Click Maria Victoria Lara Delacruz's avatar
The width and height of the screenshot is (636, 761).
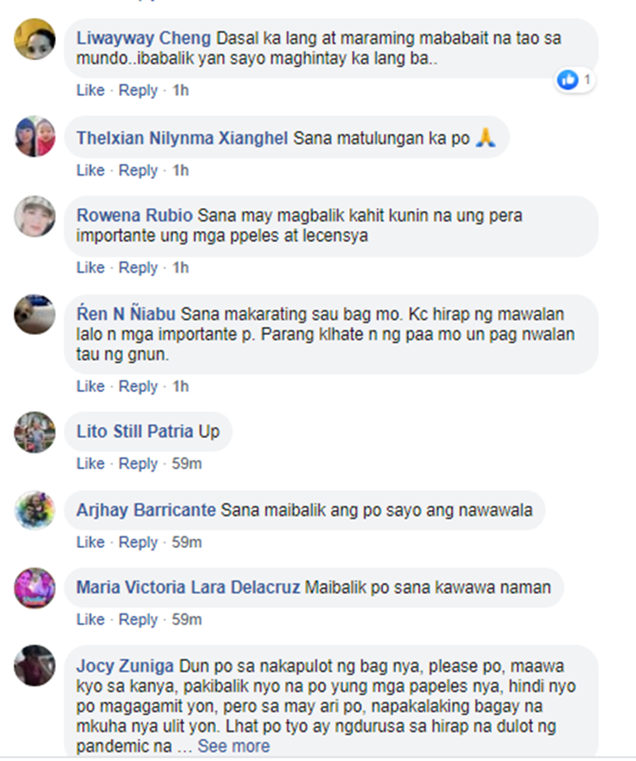click(35, 588)
